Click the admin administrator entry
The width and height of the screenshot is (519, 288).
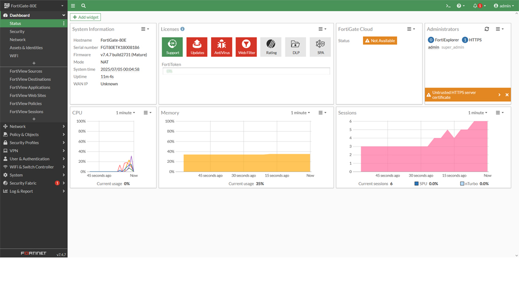click(433, 47)
